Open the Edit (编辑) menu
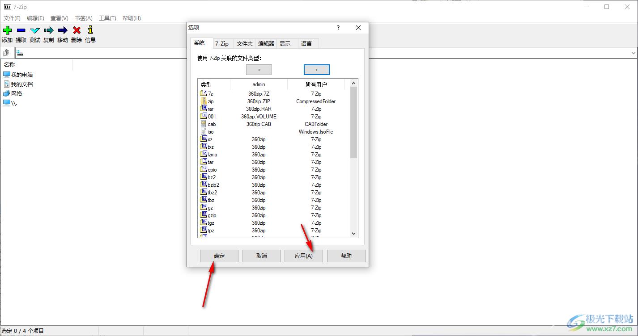 (35, 18)
